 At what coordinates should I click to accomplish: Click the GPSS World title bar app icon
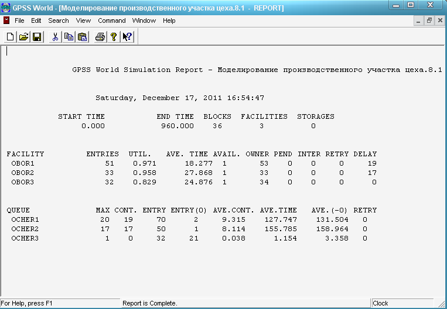6,8
